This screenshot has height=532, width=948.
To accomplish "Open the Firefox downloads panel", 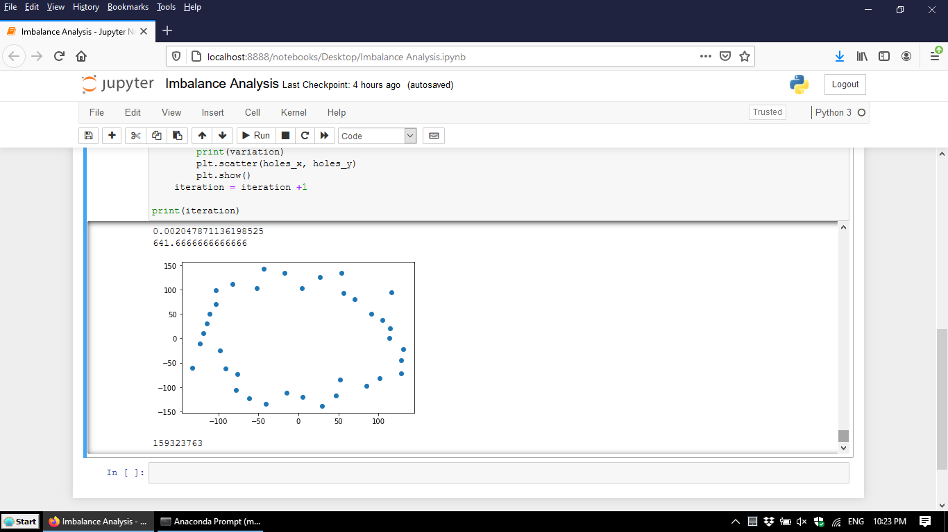I will (x=839, y=56).
